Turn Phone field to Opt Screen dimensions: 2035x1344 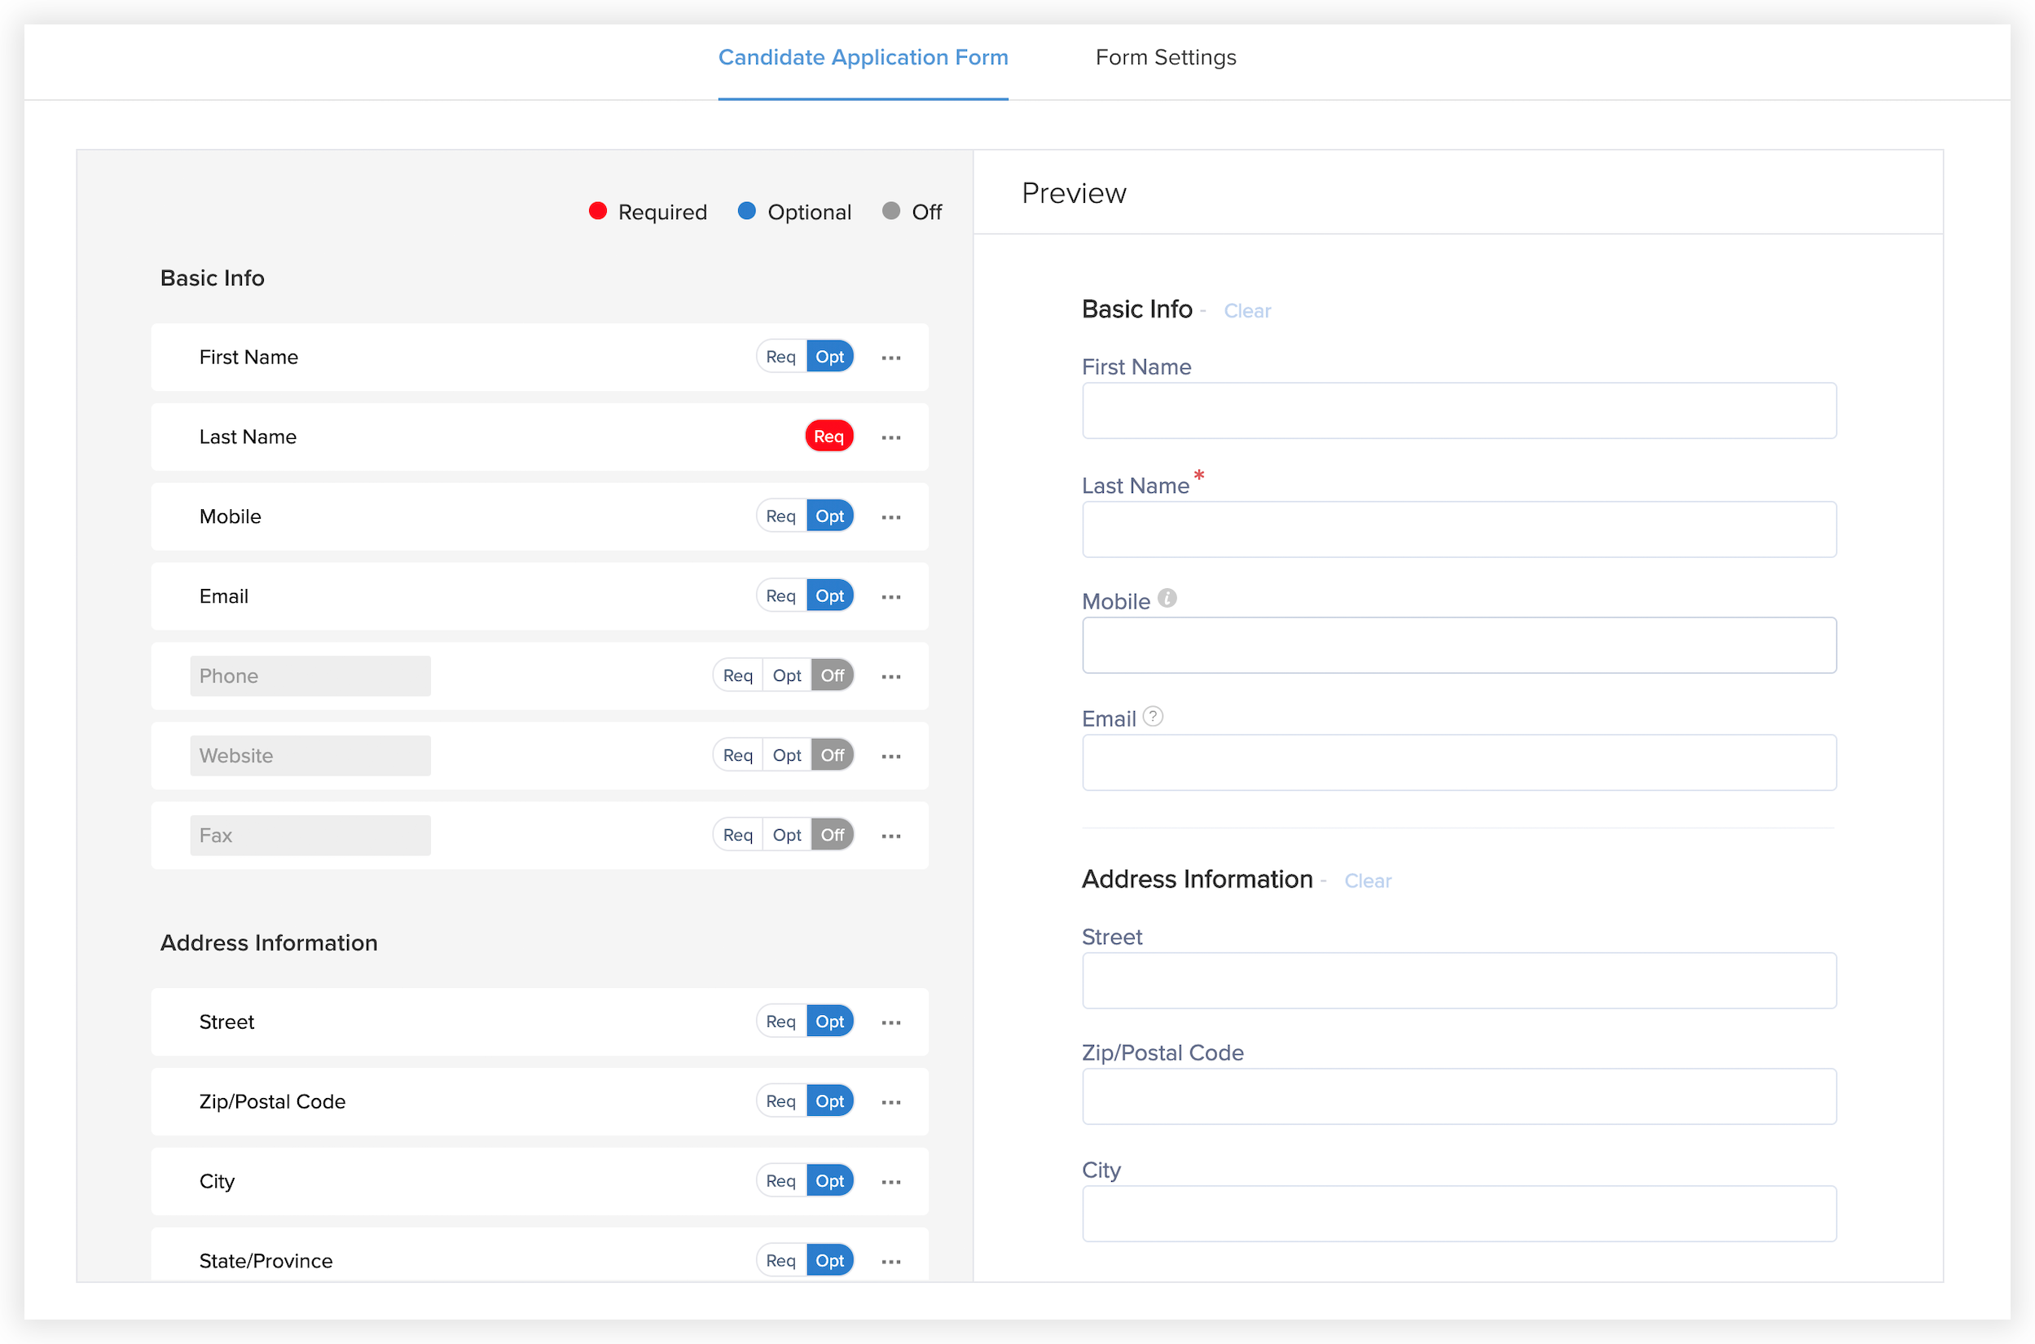pyautogui.click(x=786, y=675)
